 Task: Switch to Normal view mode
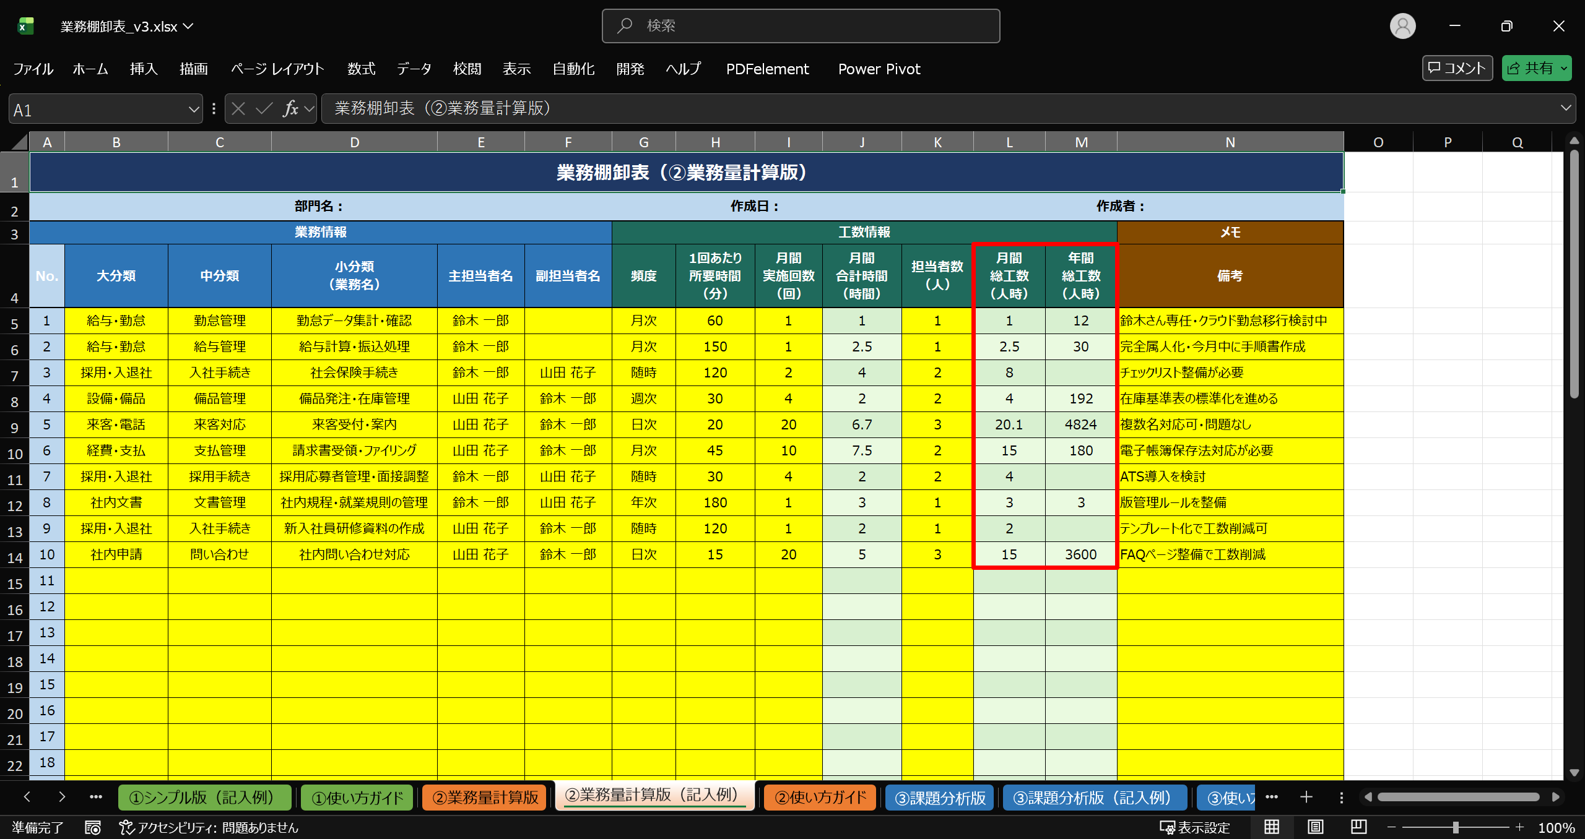[1272, 827]
